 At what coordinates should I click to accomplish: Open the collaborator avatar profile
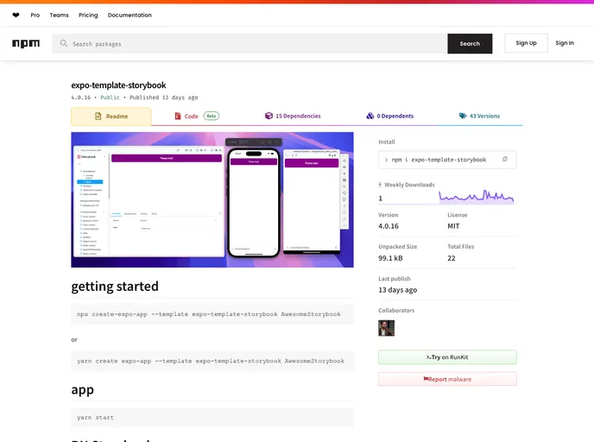coord(387,328)
